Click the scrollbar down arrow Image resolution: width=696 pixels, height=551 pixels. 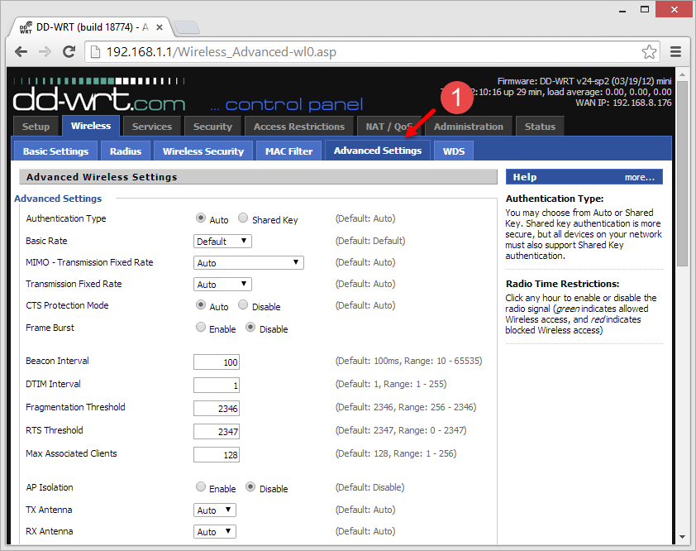point(682,537)
